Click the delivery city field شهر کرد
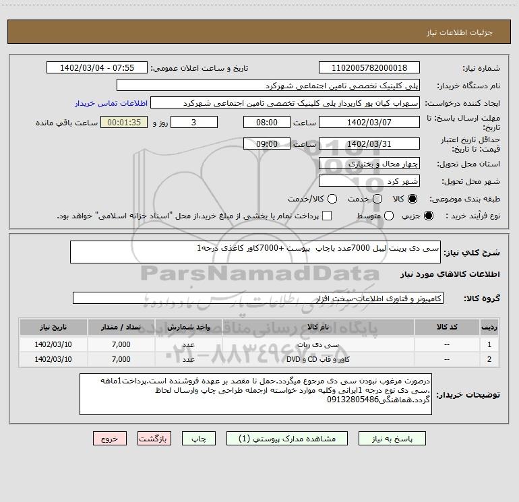Image resolution: width=519 pixels, height=502 pixels. [369, 181]
